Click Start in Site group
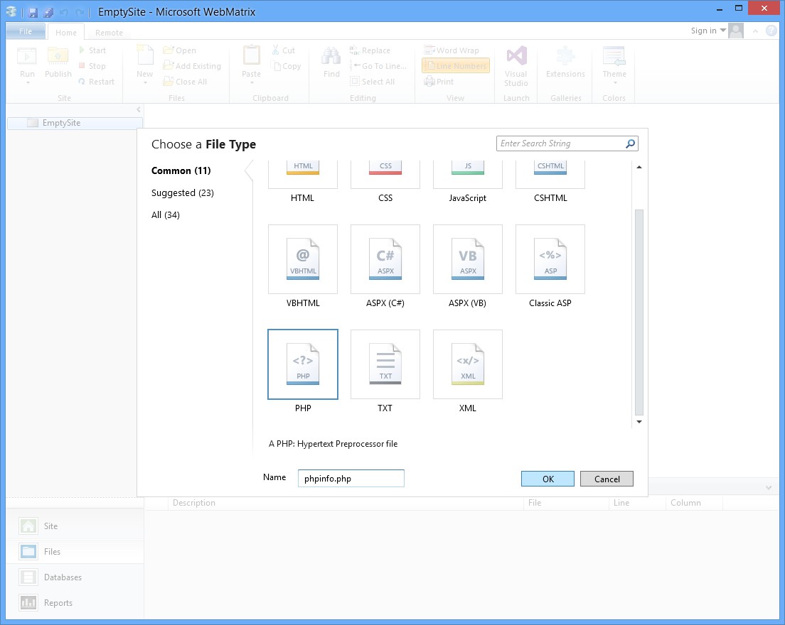 click(x=92, y=50)
